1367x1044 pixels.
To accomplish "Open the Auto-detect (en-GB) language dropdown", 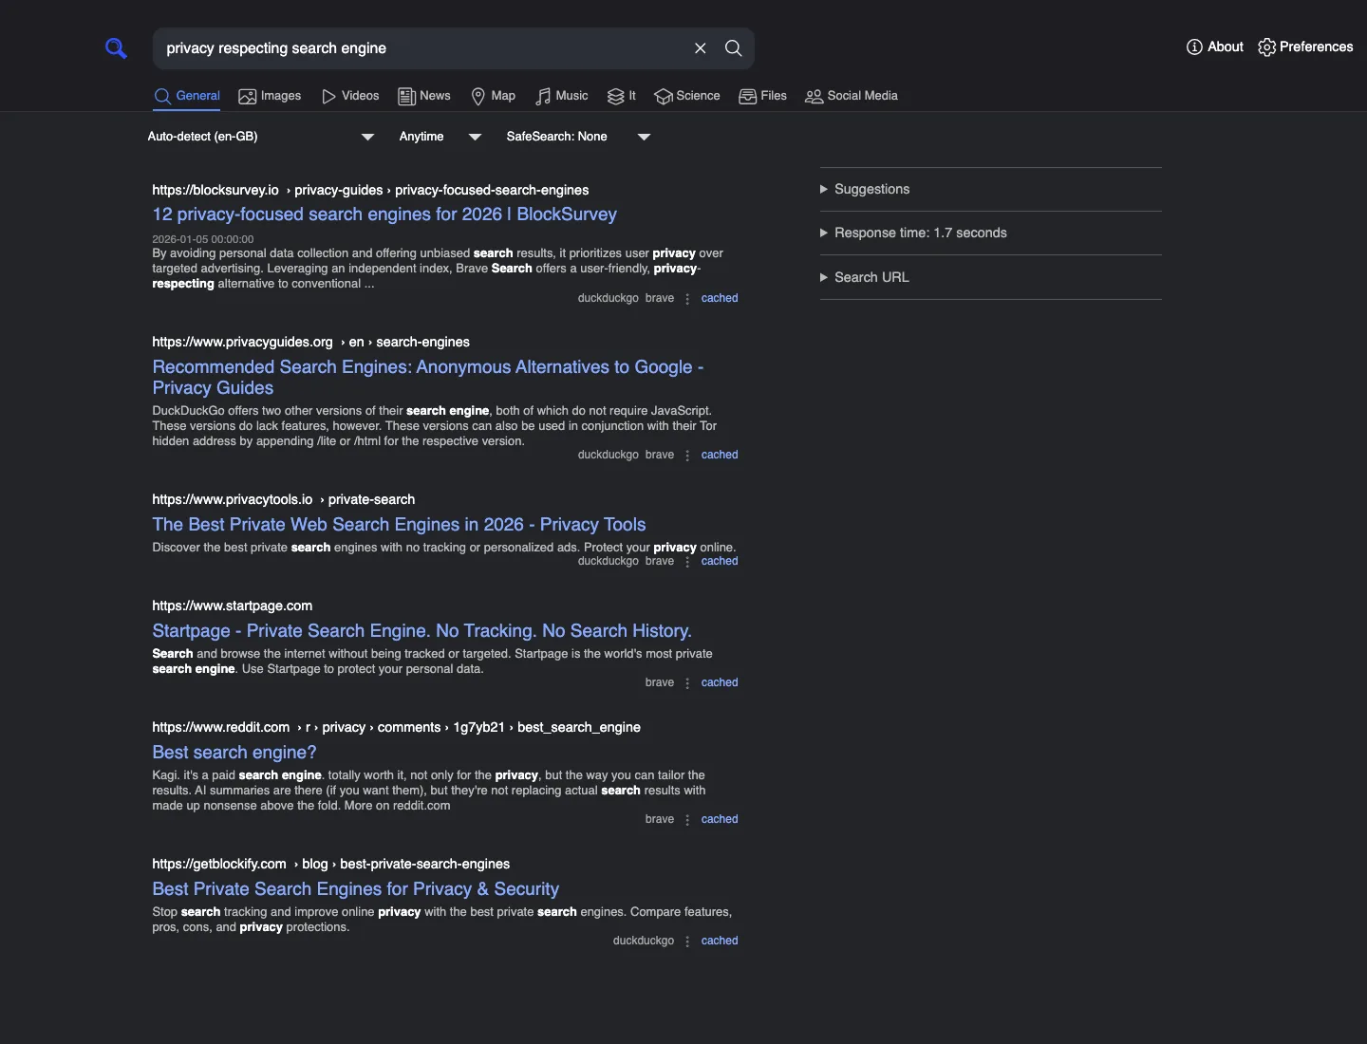I will [261, 137].
